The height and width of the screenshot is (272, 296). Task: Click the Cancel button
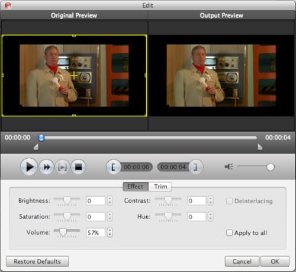point(242,261)
